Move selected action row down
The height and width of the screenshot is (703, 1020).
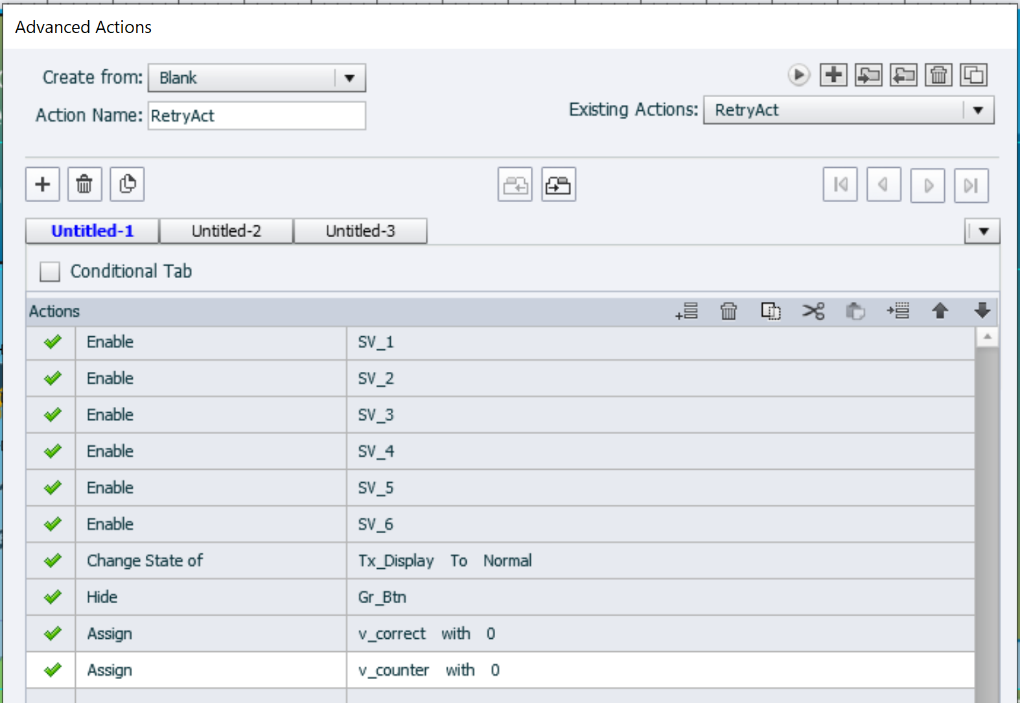pyautogui.click(x=982, y=312)
